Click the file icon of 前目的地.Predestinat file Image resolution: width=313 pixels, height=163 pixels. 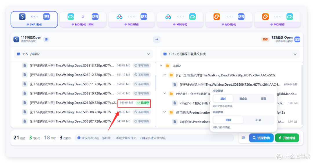[175, 122]
